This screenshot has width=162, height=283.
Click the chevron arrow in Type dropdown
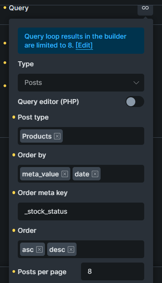click(136, 83)
